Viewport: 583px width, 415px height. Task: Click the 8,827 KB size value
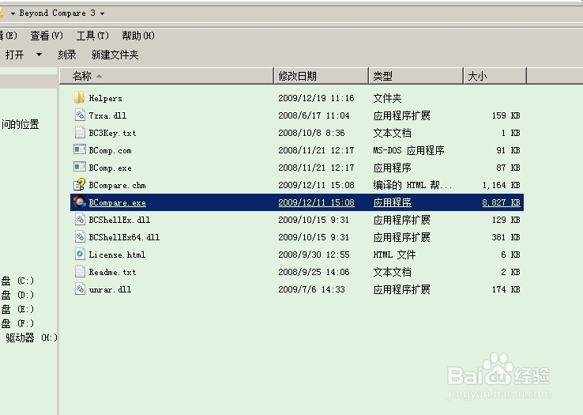[x=501, y=202]
